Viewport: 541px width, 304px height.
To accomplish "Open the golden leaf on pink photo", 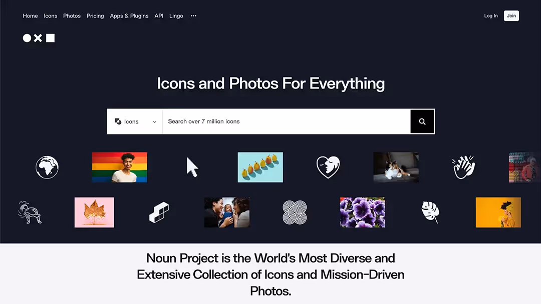I will coord(94,212).
